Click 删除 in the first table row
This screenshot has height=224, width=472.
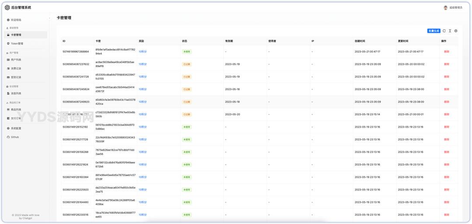pos(446,51)
